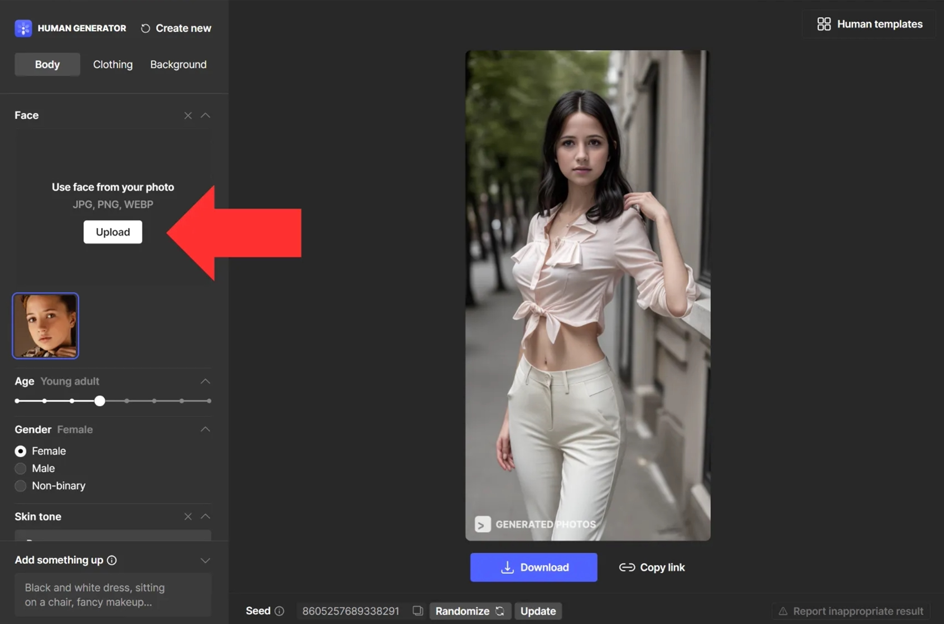Expand the Add something up section
This screenshot has width=944, height=624.
point(205,560)
